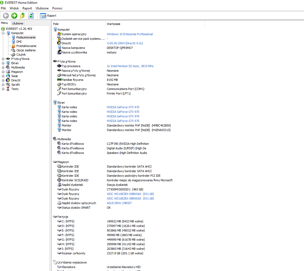Open the Raport menu in menu bar
304x271 pixels.
[27, 8]
